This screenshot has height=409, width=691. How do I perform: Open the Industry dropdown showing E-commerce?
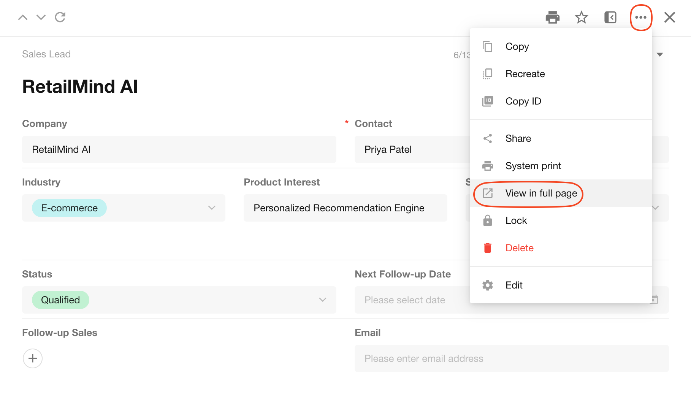124,208
